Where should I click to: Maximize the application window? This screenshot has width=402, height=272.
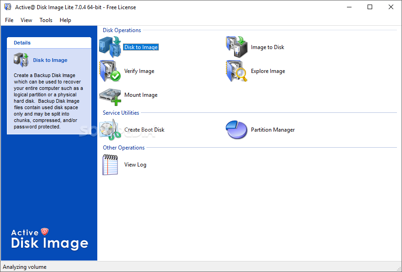pyautogui.click(x=370, y=7)
